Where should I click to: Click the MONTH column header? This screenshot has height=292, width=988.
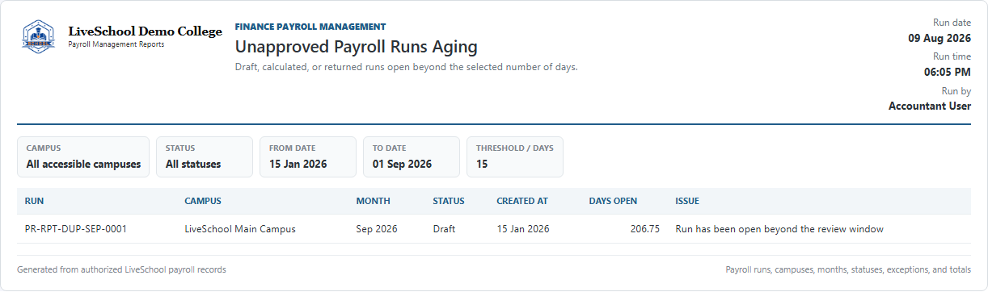click(x=373, y=201)
